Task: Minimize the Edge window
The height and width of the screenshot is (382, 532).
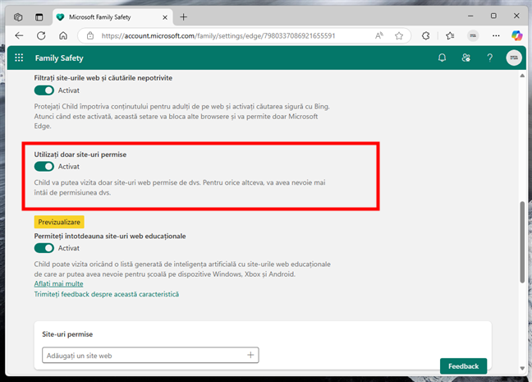Action: point(470,16)
